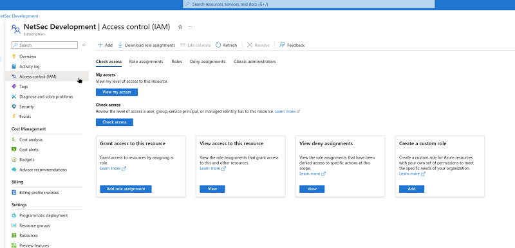Switch to the Role assignments tab

click(x=146, y=62)
